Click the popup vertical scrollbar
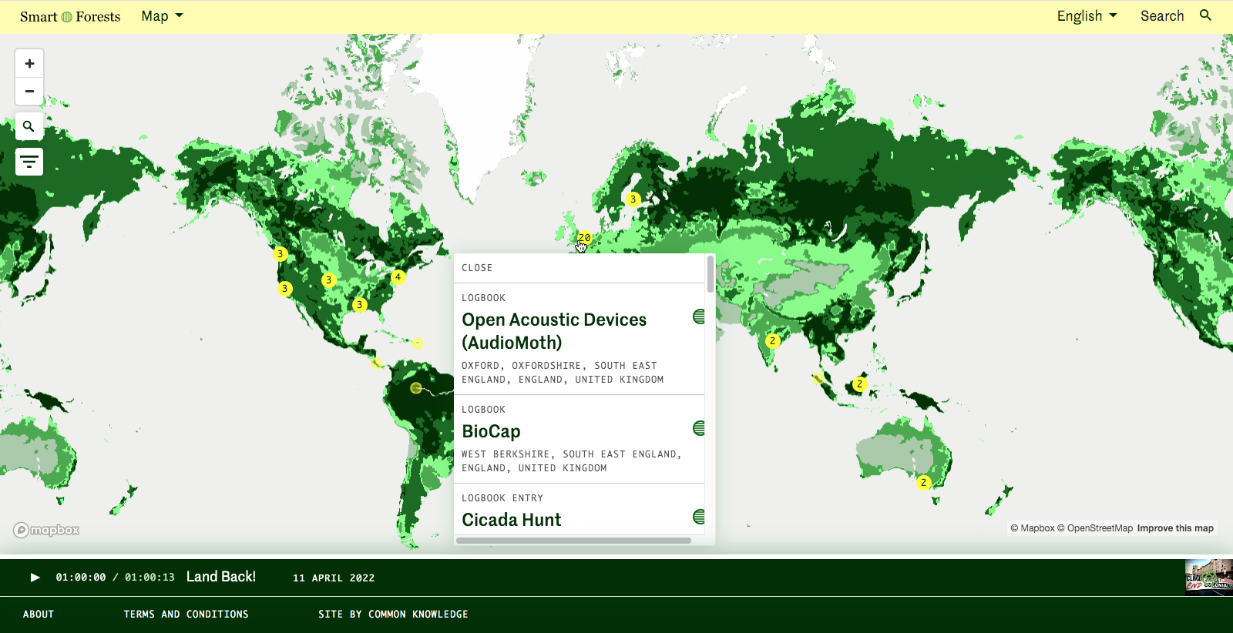This screenshot has width=1233, height=633. [710, 274]
